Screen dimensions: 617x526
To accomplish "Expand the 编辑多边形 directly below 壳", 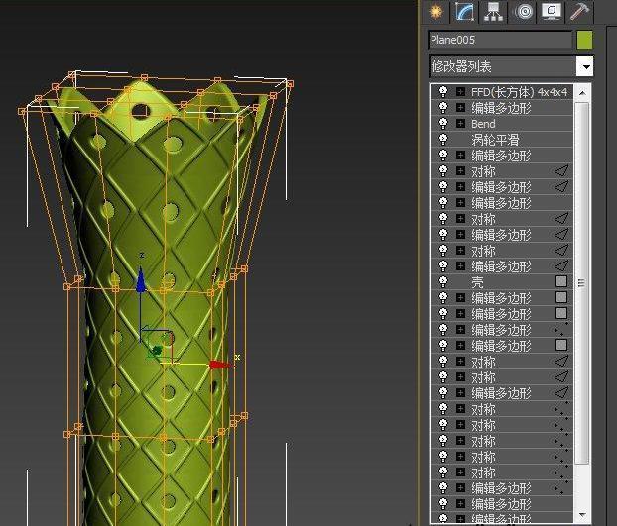I will (x=460, y=298).
